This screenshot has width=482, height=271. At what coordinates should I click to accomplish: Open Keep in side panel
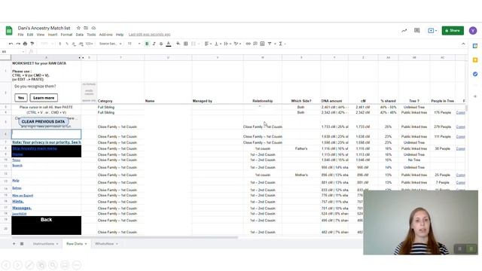tap(475, 60)
